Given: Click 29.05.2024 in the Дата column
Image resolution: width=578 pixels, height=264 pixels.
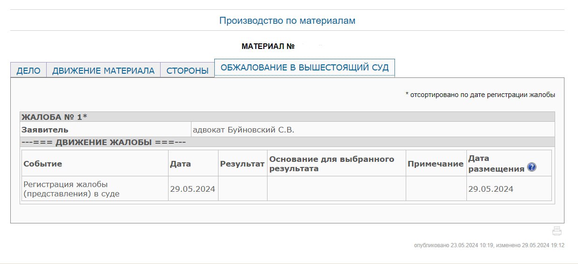Looking at the screenshot, I should pyautogui.click(x=192, y=189).
